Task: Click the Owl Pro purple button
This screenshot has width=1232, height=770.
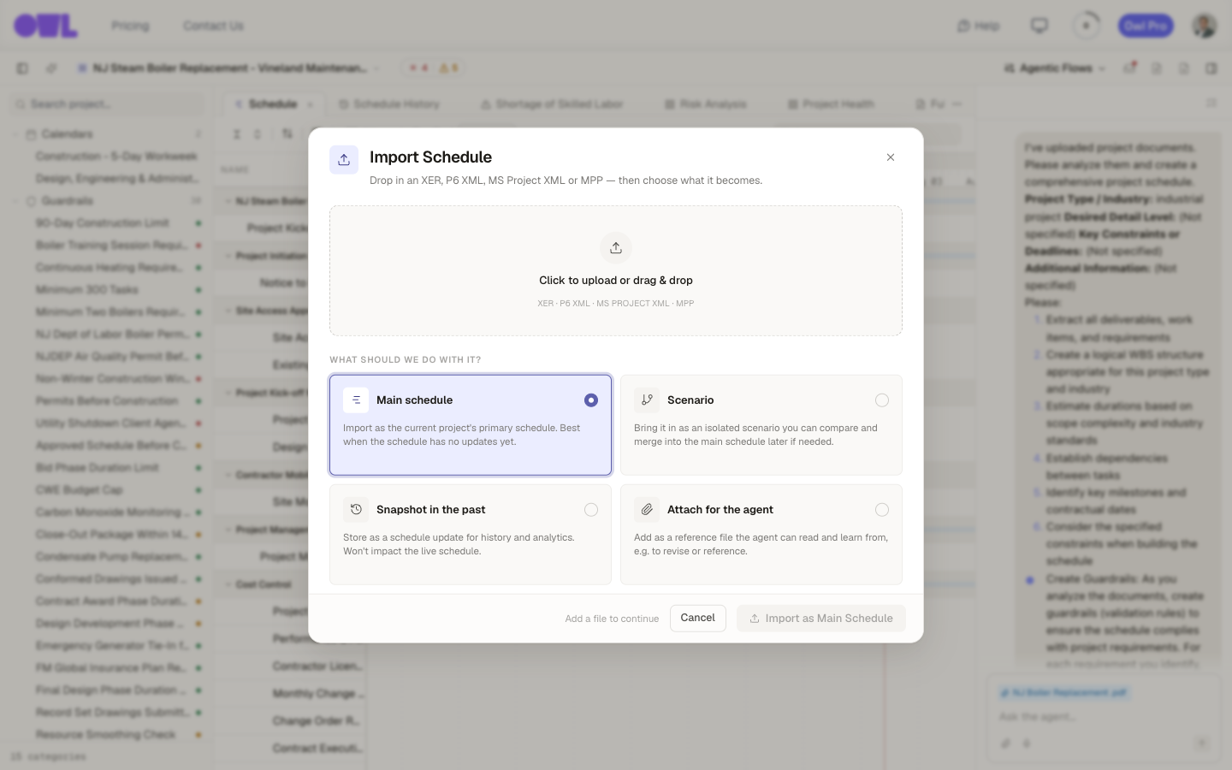Action: 1146,26
